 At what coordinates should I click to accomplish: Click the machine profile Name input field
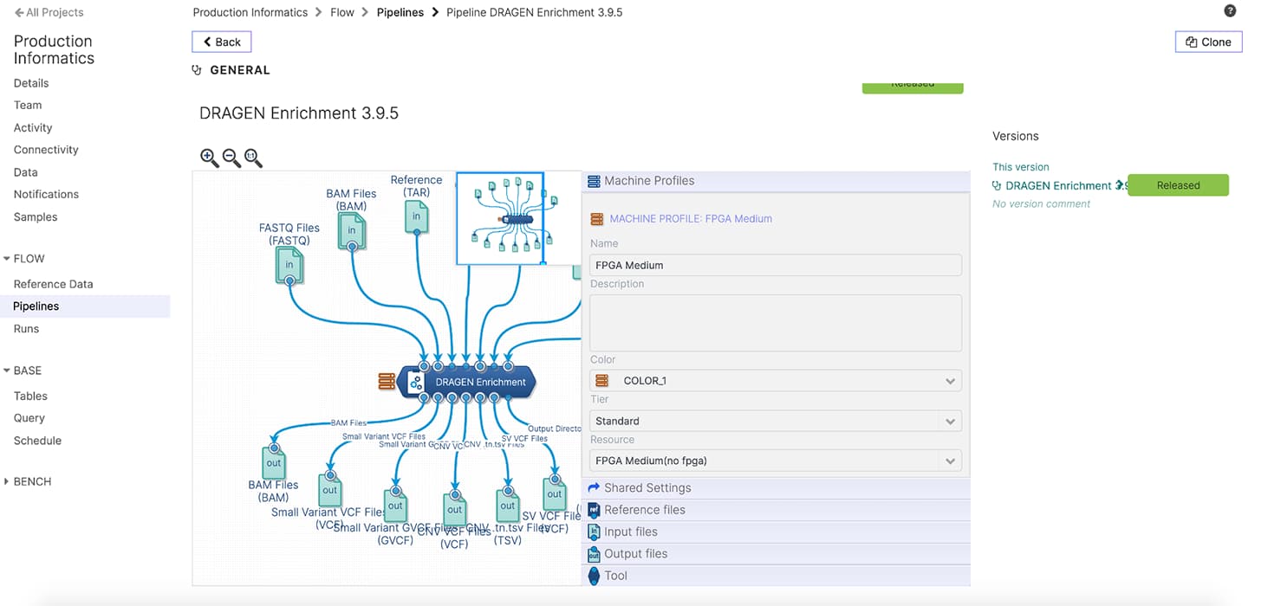click(x=775, y=265)
